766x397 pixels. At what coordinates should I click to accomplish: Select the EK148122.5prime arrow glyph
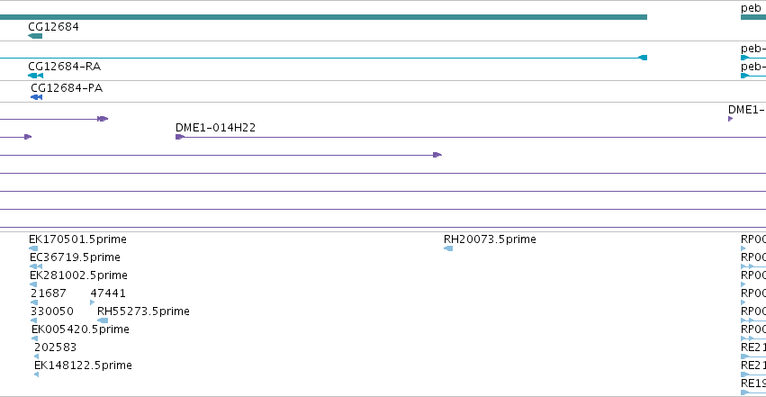36,375
